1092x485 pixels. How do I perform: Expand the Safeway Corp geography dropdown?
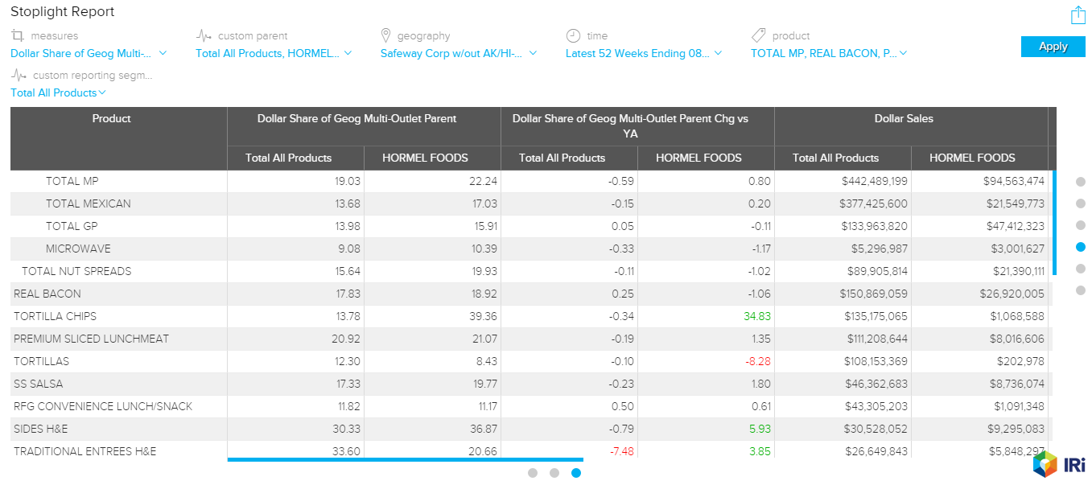tap(459, 53)
